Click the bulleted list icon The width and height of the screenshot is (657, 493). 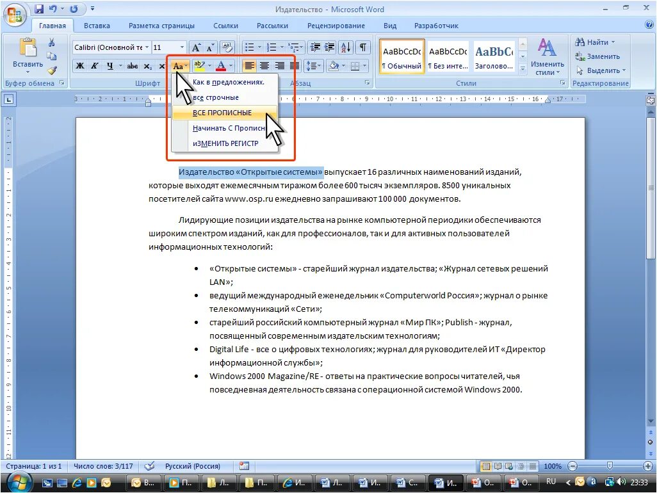(249, 47)
